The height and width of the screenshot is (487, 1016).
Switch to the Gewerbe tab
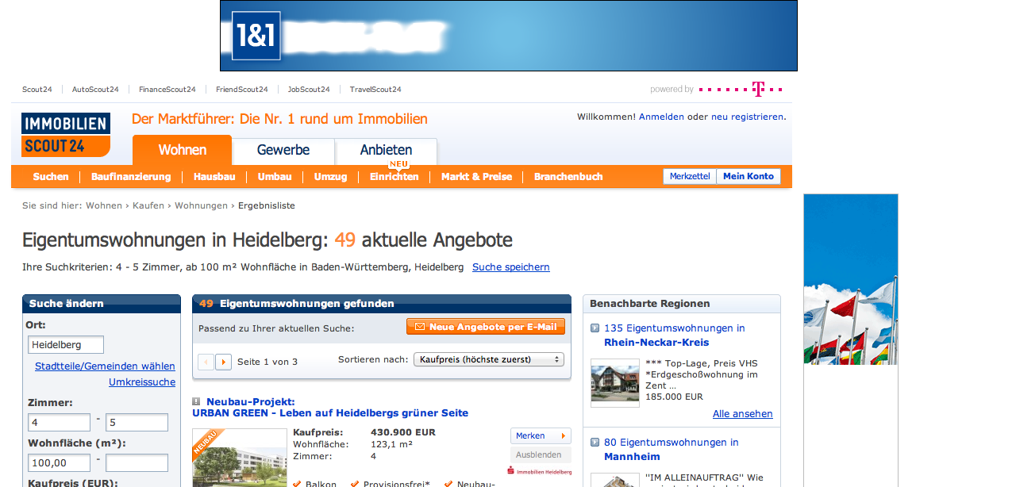pyautogui.click(x=283, y=150)
